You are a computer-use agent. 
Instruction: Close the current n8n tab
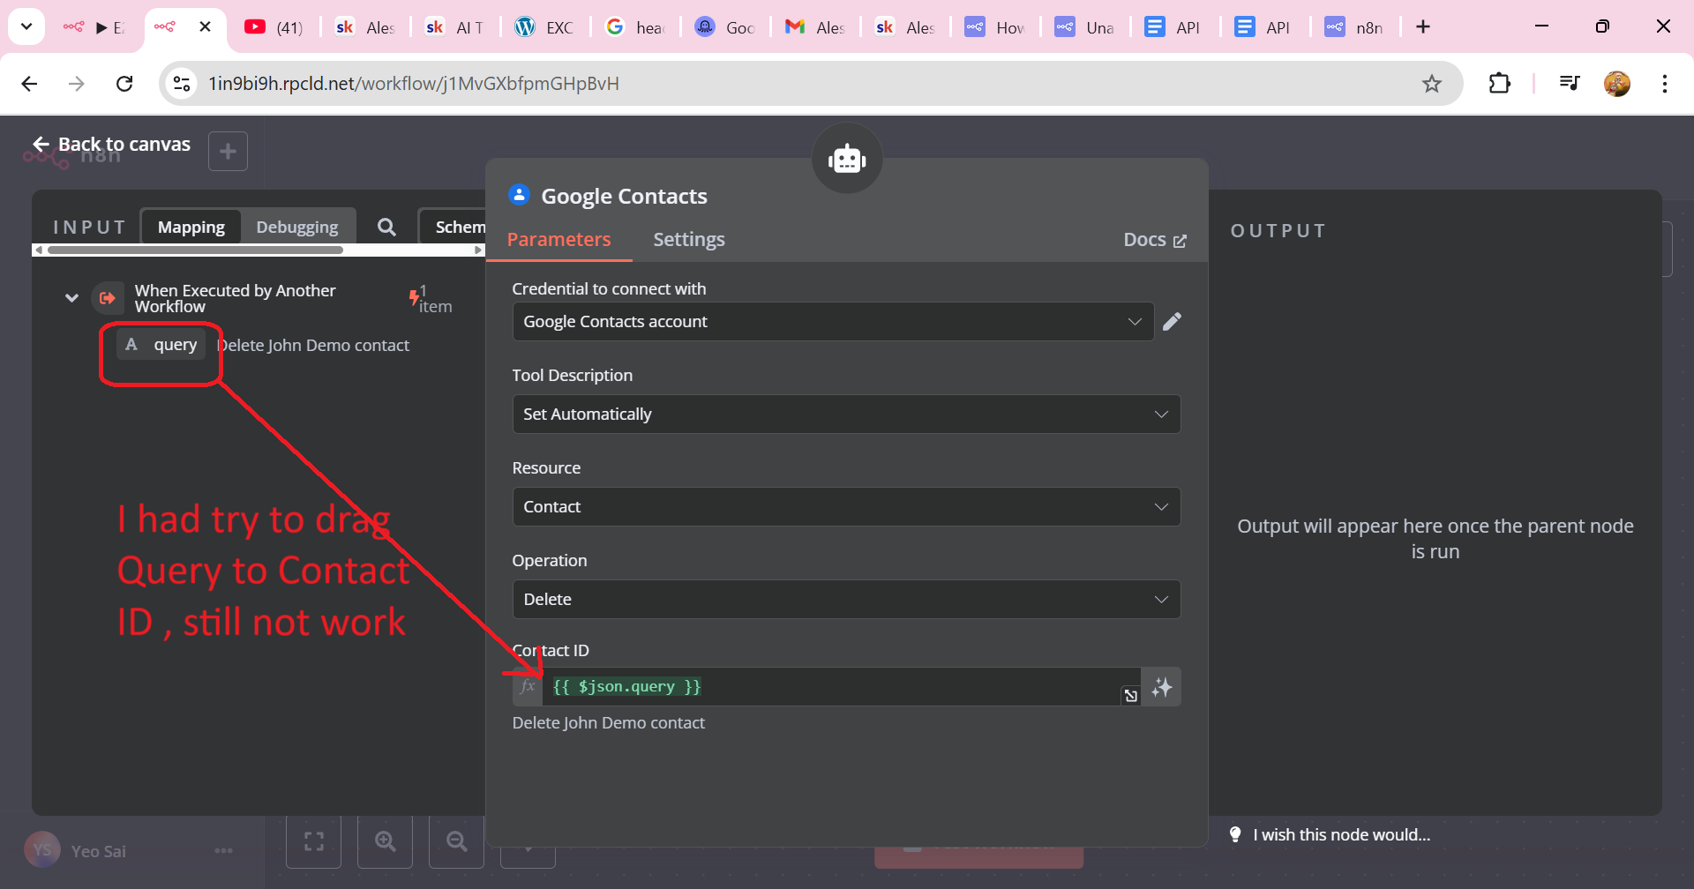pos(205,26)
